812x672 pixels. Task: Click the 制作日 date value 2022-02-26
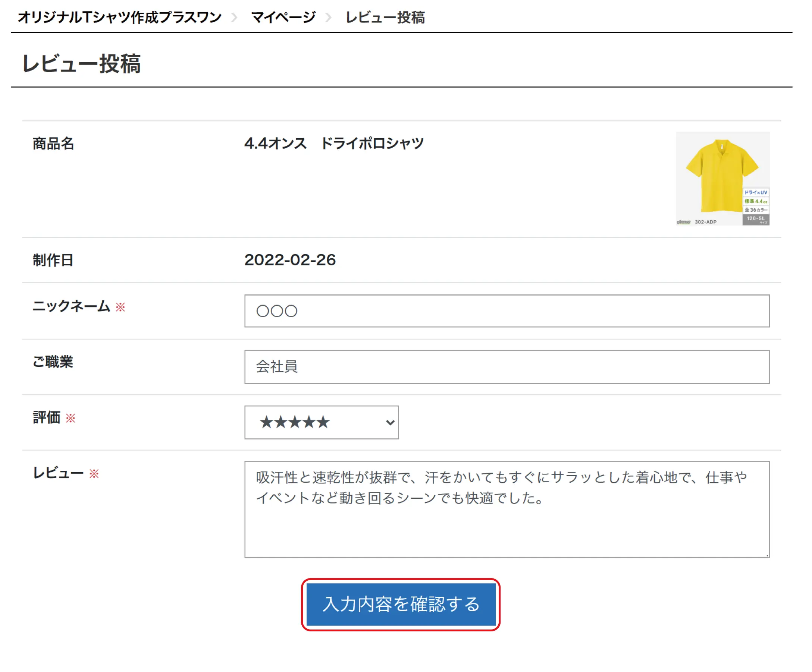(x=291, y=260)
